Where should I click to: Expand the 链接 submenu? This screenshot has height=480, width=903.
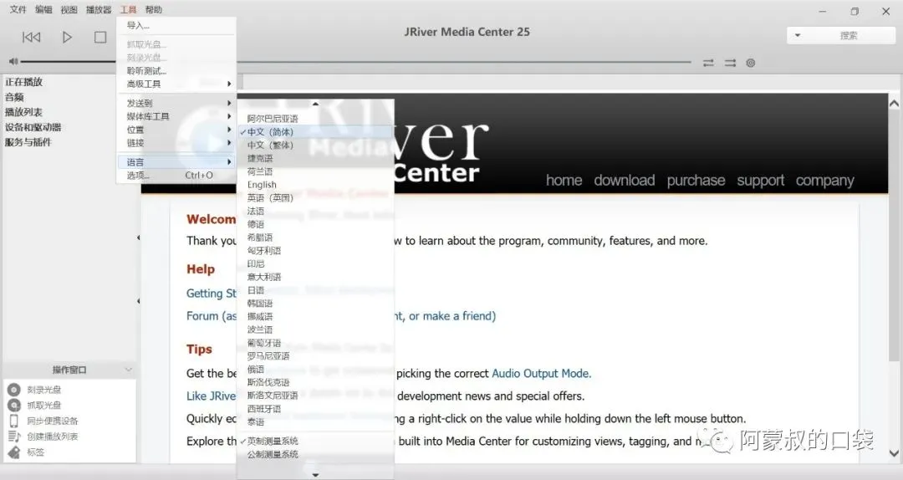(x=176, y=143)
